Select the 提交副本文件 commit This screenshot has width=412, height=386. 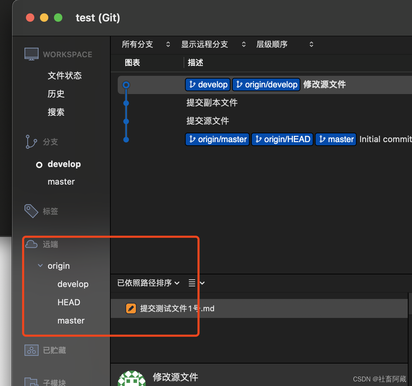[x=212, y=103]
